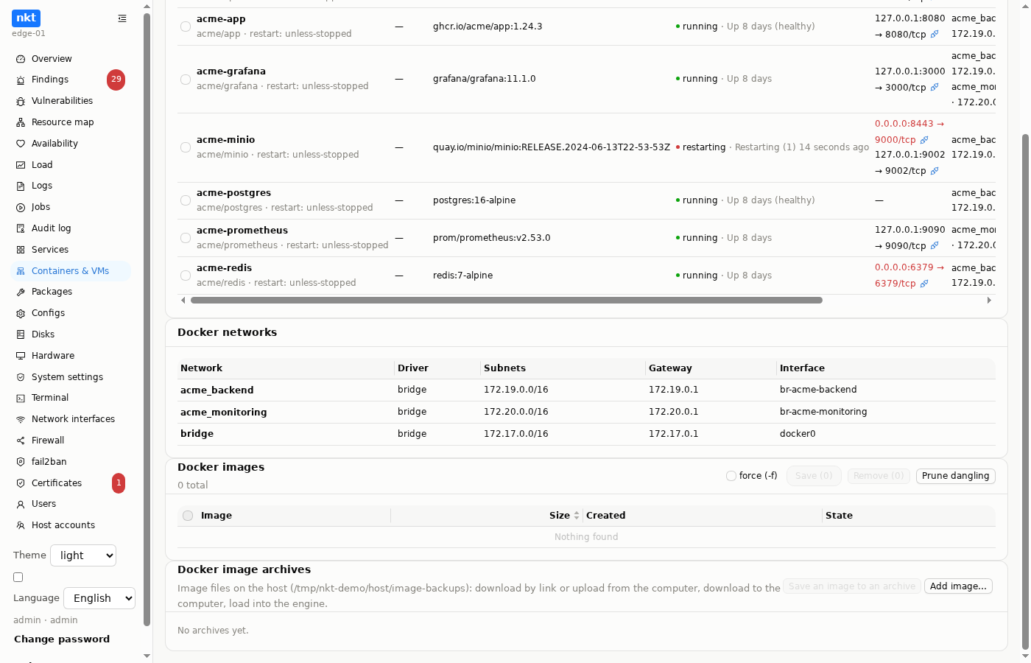Click the Availability heart icon
Image resolution: width=1031 pixels, height=663 pixels.
tap(21, 144)
